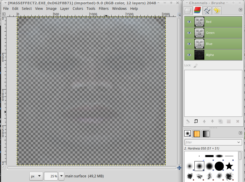Open the View menu
This screenshot has height=182, width=245.
click(39, 9)
